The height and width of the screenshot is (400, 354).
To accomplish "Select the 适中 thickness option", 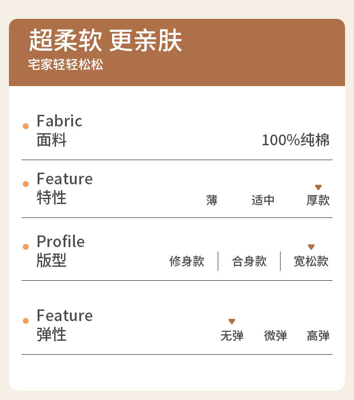I will pyautogui.click(x=263, y=200).
